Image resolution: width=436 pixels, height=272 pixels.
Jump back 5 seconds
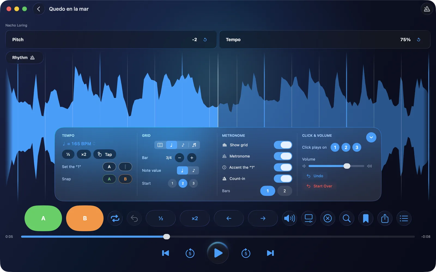190,253
